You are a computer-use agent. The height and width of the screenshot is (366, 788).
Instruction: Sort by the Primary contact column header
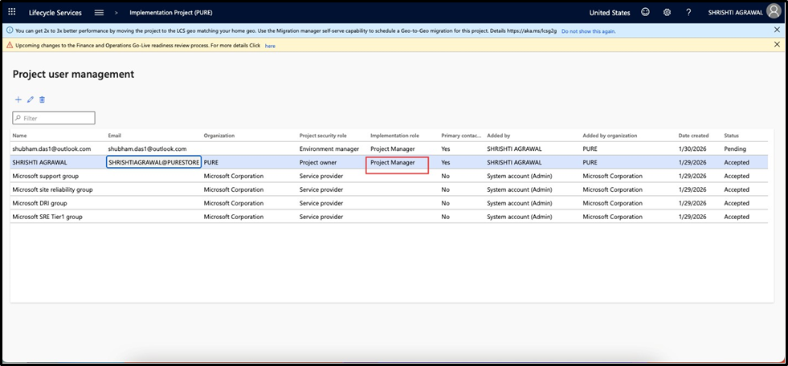click(x=461, y=136)
